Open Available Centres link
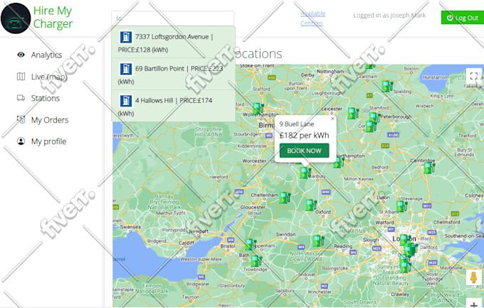The height and width of the screenshot is (308, 484). pyautogui.click(x=312, y=18)
